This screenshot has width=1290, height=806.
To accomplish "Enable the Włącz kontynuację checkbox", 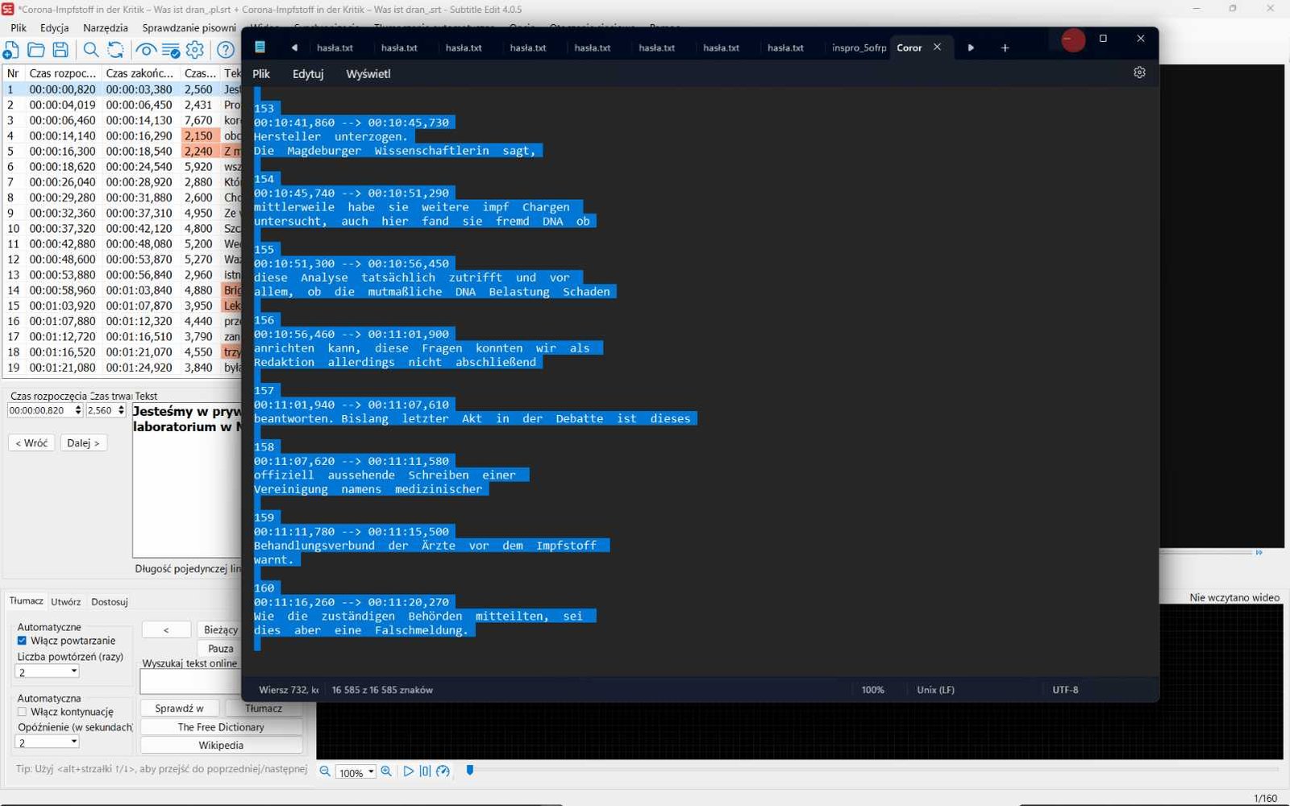I will pyautogui.click(x=22, y=712).
